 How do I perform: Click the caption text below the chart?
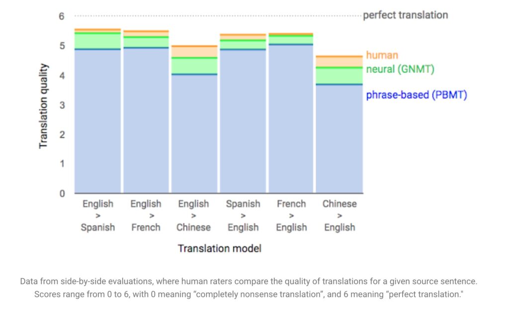(x=249, y=288)
